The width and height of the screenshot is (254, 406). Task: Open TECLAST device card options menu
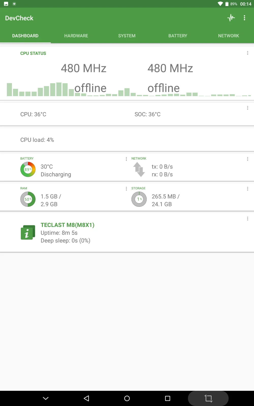pyautogui.click(x=248, y=218)
